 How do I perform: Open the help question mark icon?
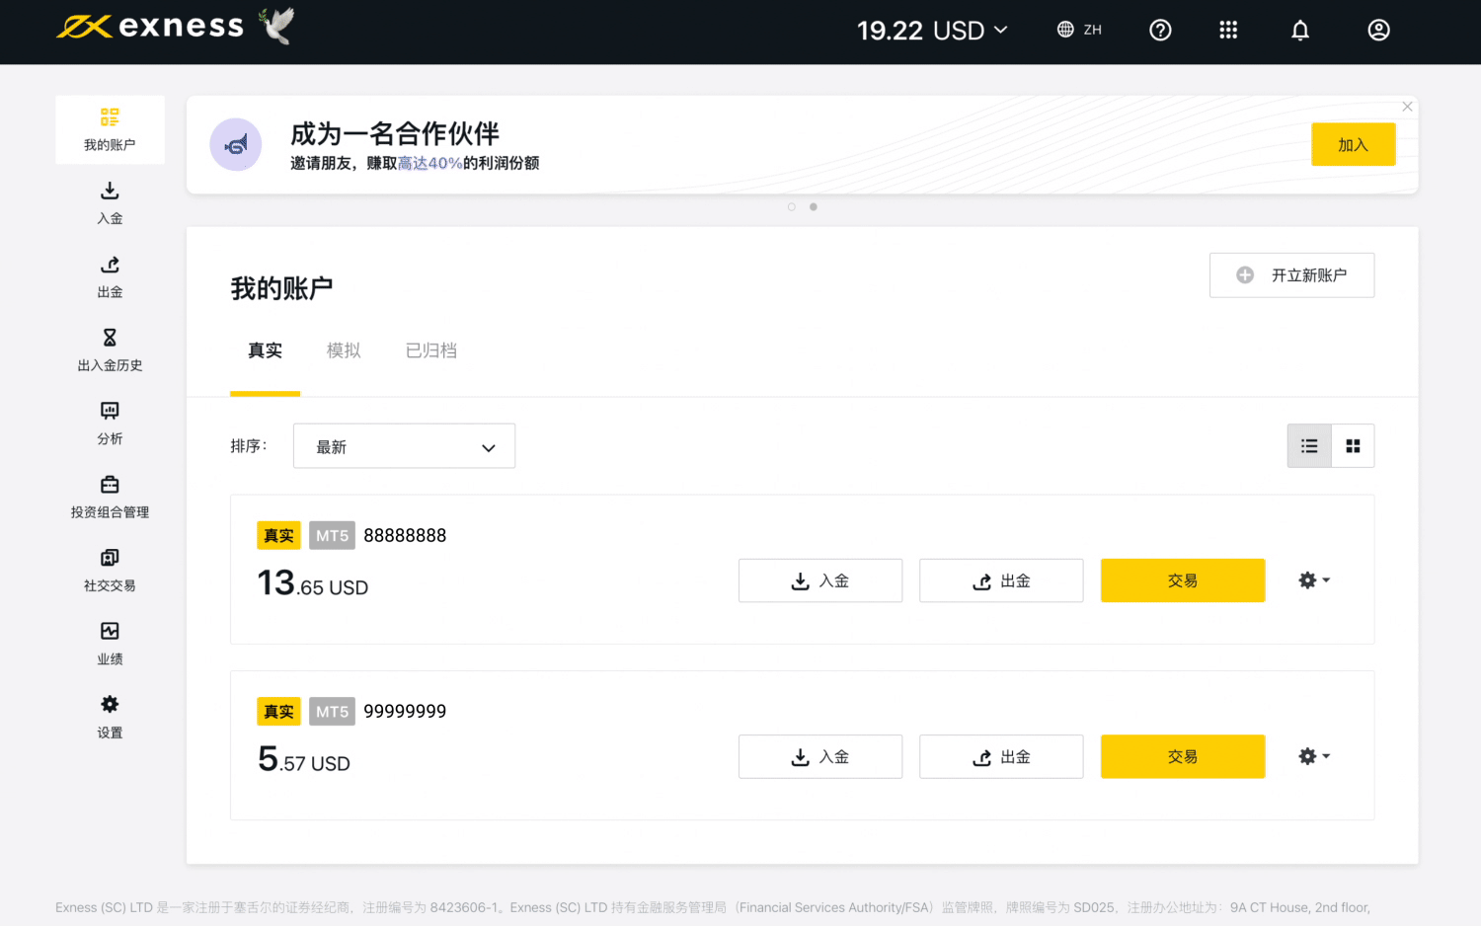coord(1160,31)
